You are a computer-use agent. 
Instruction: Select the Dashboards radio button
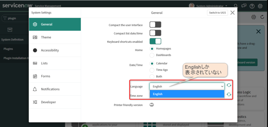point(152,55)
